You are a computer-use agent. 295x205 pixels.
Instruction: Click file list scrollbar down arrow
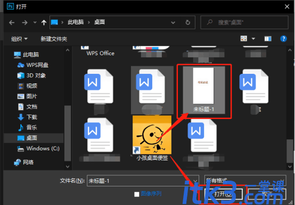(290, 167)
